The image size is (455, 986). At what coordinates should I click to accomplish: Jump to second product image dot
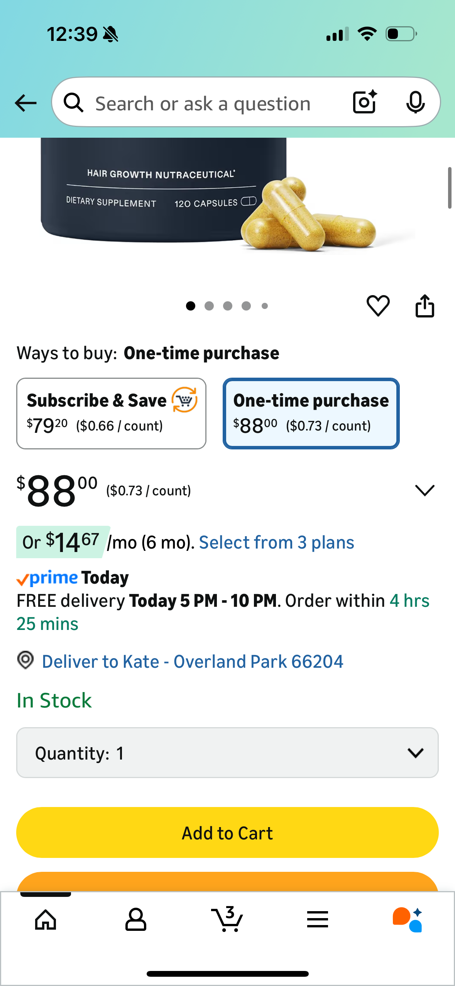click(209, 306)
